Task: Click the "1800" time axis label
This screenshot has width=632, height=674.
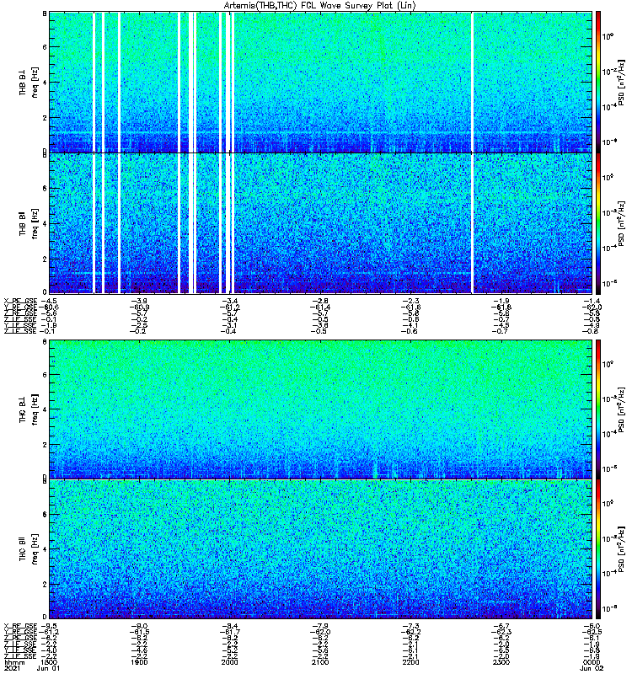Action: click(49, 662)
